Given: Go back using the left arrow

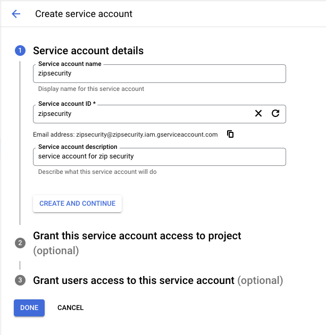Looking at the screenshot, I should click(x=16, y=14).
